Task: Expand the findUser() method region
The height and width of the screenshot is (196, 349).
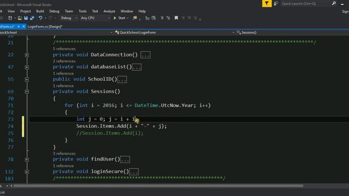Action: click(27, 160)
